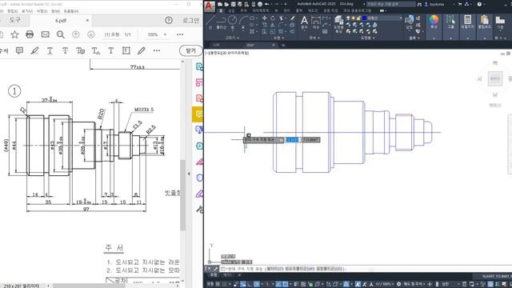Expand the Draw panel in AutoCAD ribbon
Screen dimensions: 512x288
point(232,38)
